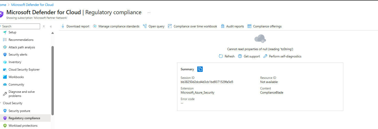Click the Inventory cube icon
Viewport: 378px width, 129px height.
point(5,62)
